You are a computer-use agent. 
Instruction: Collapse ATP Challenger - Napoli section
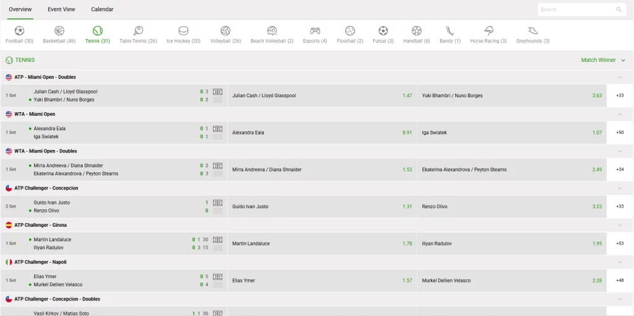point(619,262)
